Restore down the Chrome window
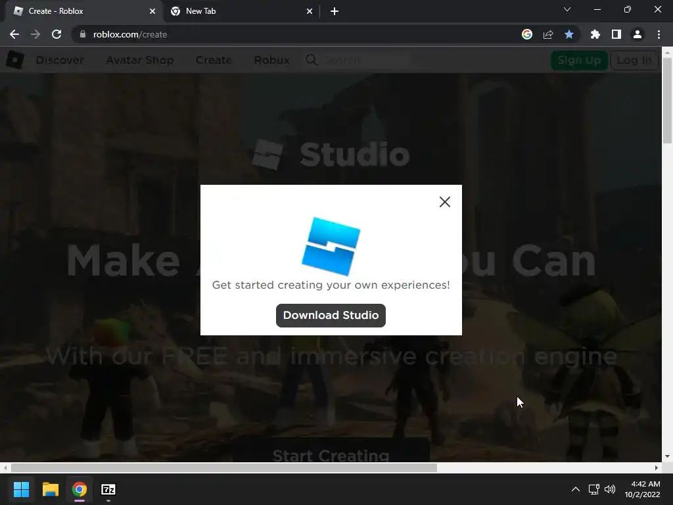 (x=628, y=9)
